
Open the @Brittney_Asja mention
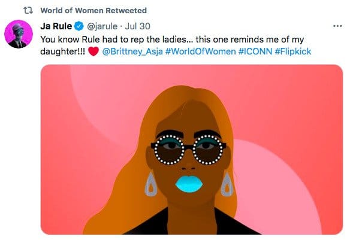(x=132, y=51)
